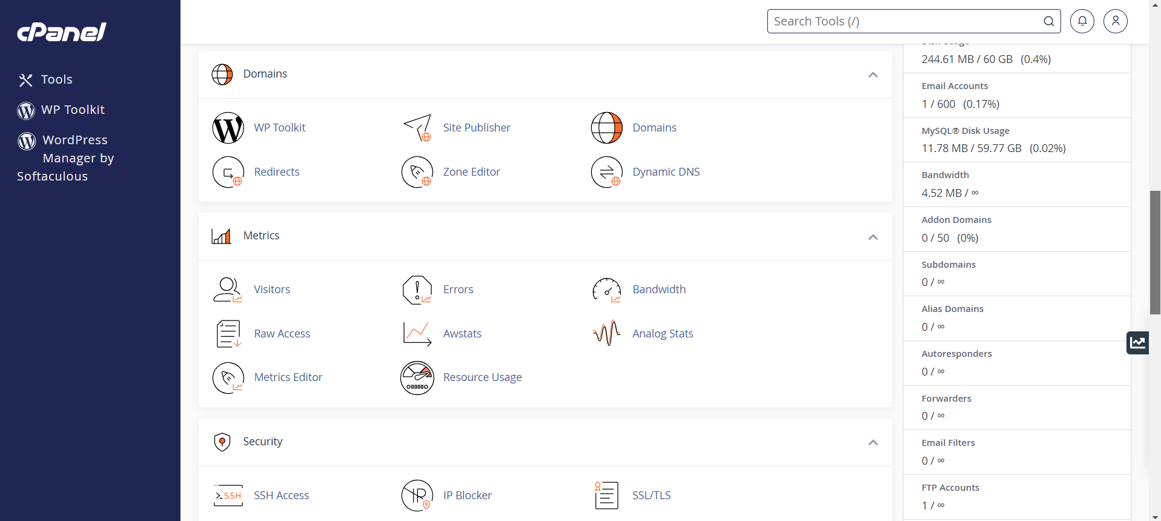Collapse the Domains section
Viewport: 1161px width, 521px height.
pos(873,75)
